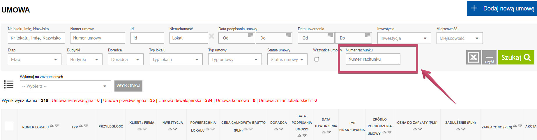The image size is (537, 140).
Task: Sort Data utworzenia descending
Action: pos(329,132)
